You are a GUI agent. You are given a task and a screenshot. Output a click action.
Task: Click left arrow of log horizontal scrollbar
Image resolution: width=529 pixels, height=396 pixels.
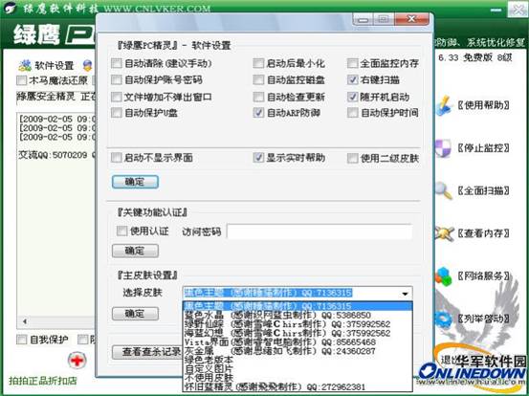point(25,321)
